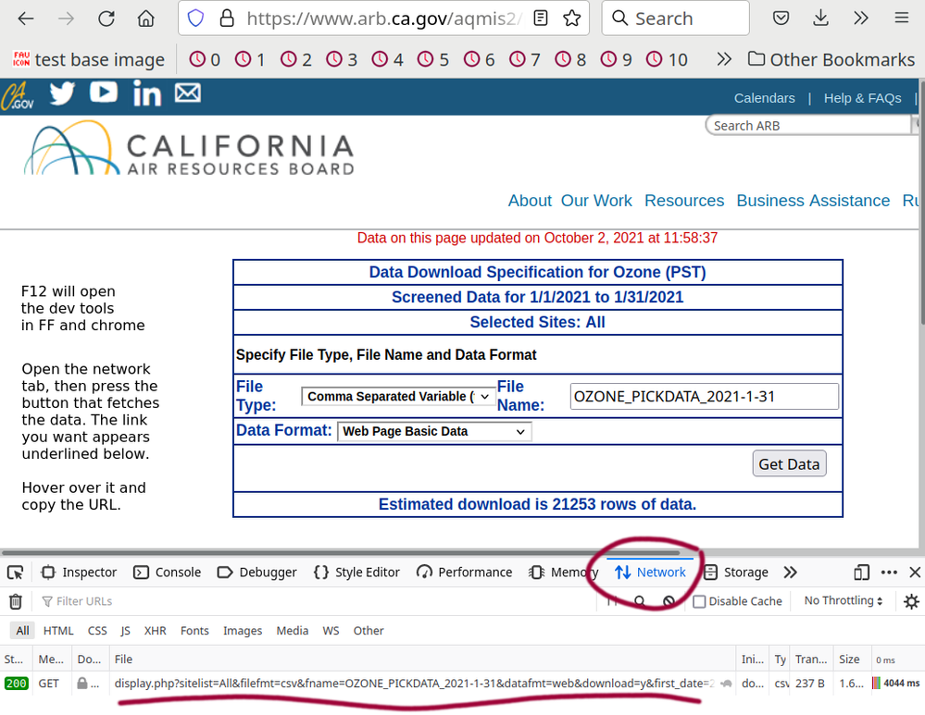Click the browser Search box
Image resolution: width=925 pixels, height=715 pixels.
pos(675,18)
